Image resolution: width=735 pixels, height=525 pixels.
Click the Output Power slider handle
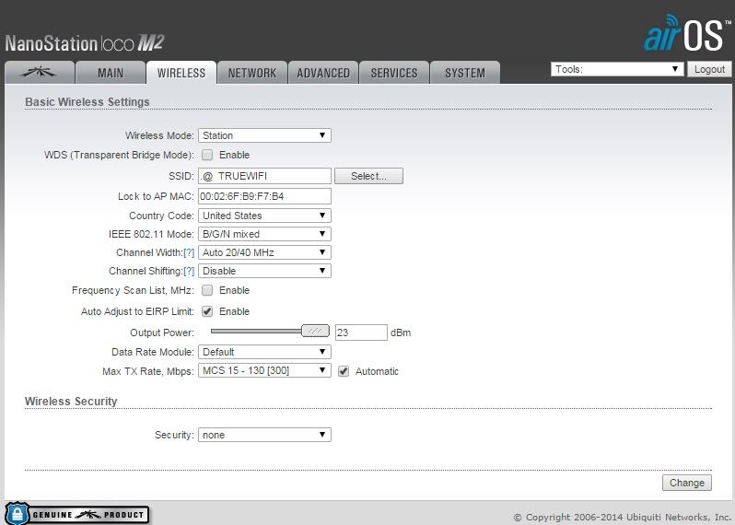tap(315, 331)
